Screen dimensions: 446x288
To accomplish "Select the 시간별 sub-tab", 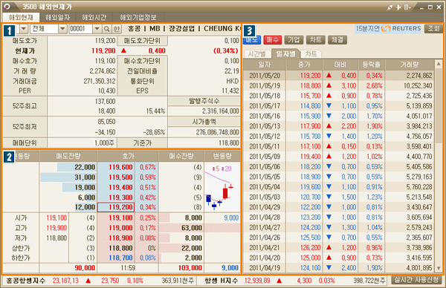I will [257, 54].
